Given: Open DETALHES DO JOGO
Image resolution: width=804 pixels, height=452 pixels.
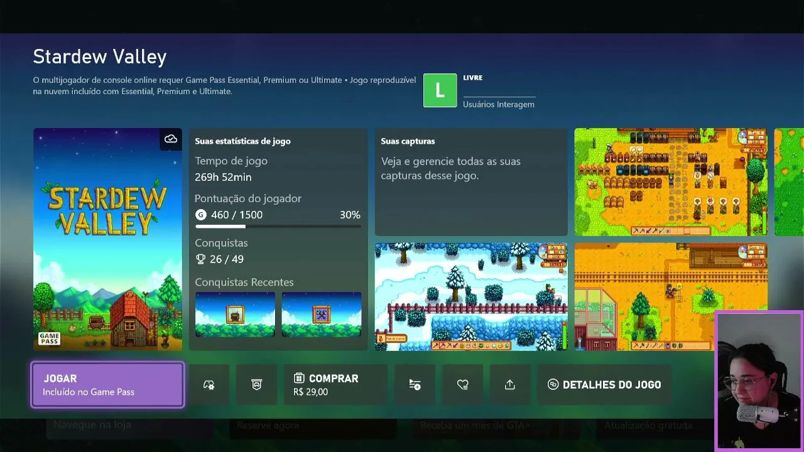Looking at the screenshot, I should click(604, 385).
